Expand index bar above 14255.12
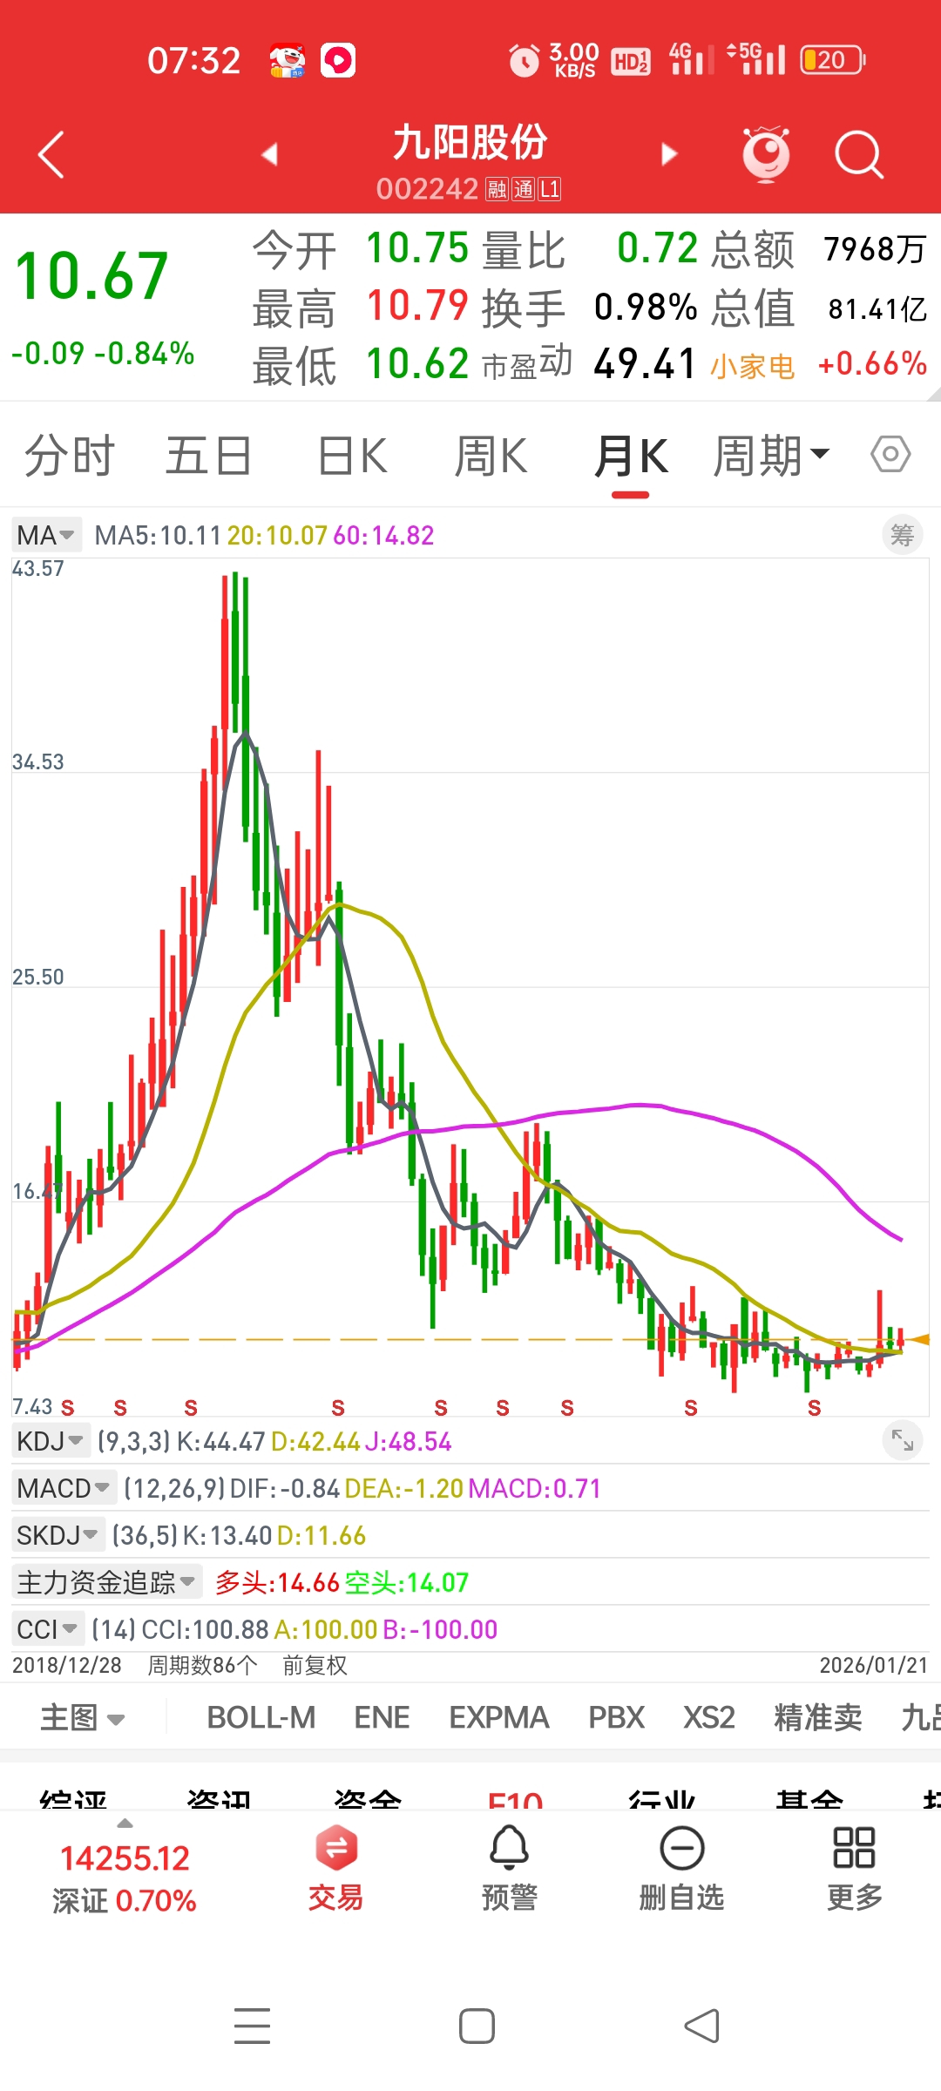This screenshot has width=941, height=2091. (125, 1823)
